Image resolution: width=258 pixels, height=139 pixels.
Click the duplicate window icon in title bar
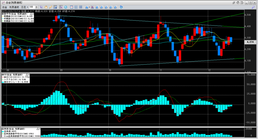242,3
